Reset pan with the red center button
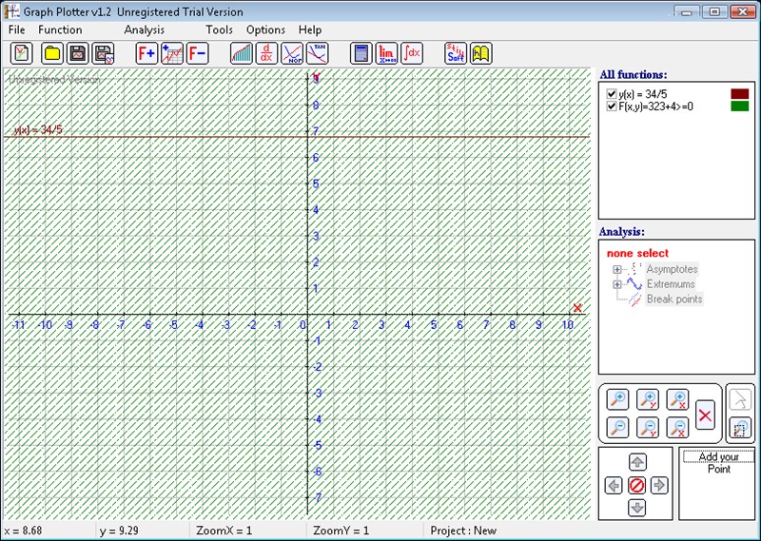761x541 pixels. tap(636, 485)
